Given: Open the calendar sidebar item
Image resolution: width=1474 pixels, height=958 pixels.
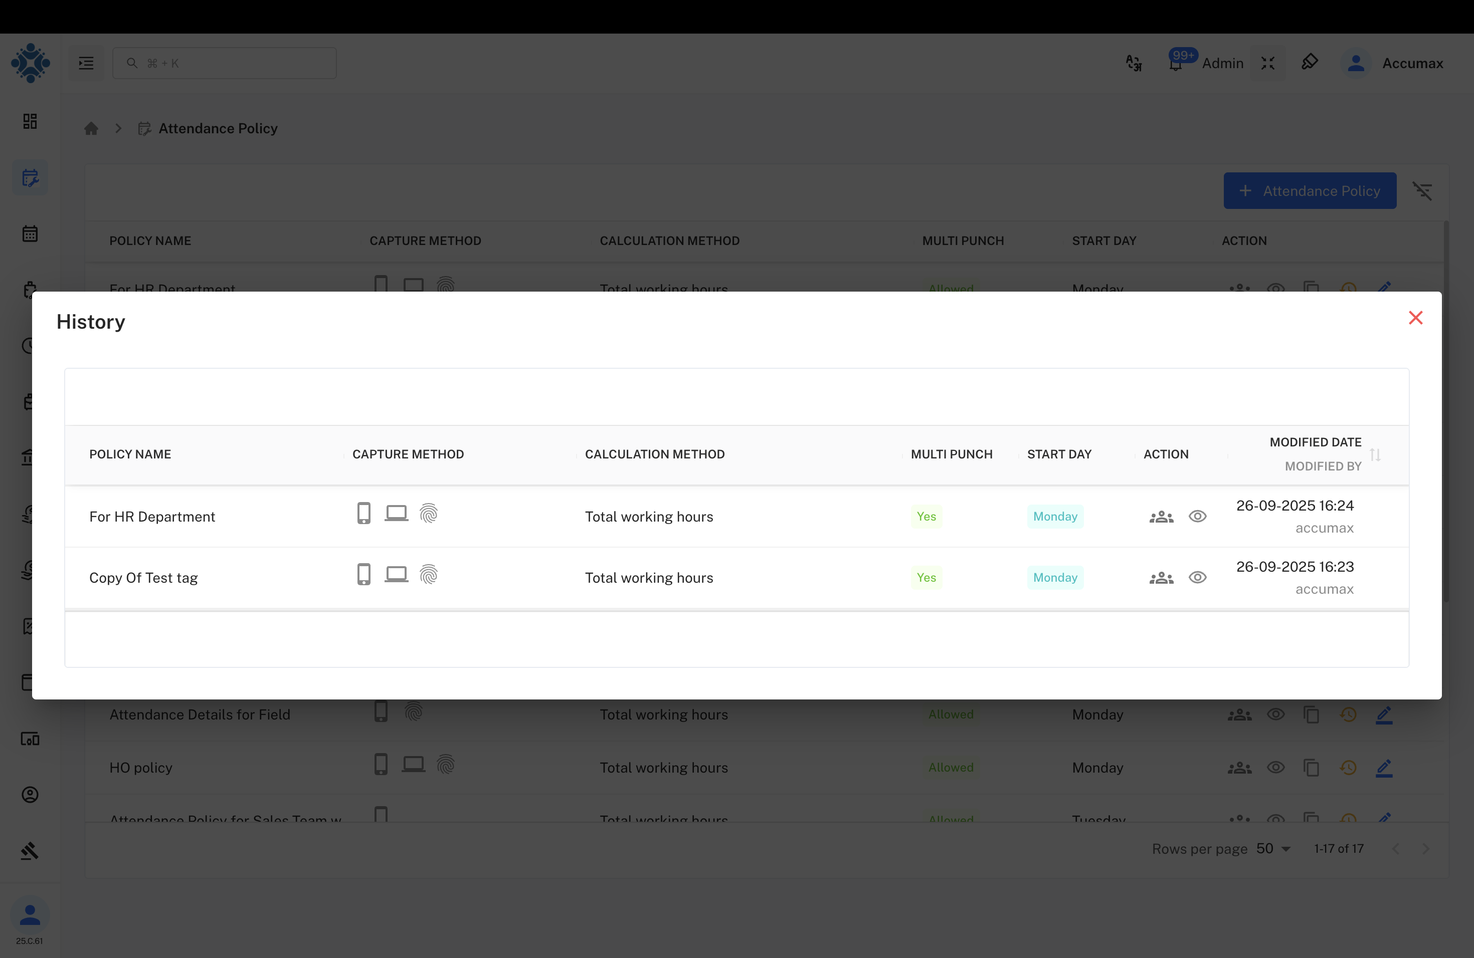Looking at the screenshot, I should (x=30, y=234).
